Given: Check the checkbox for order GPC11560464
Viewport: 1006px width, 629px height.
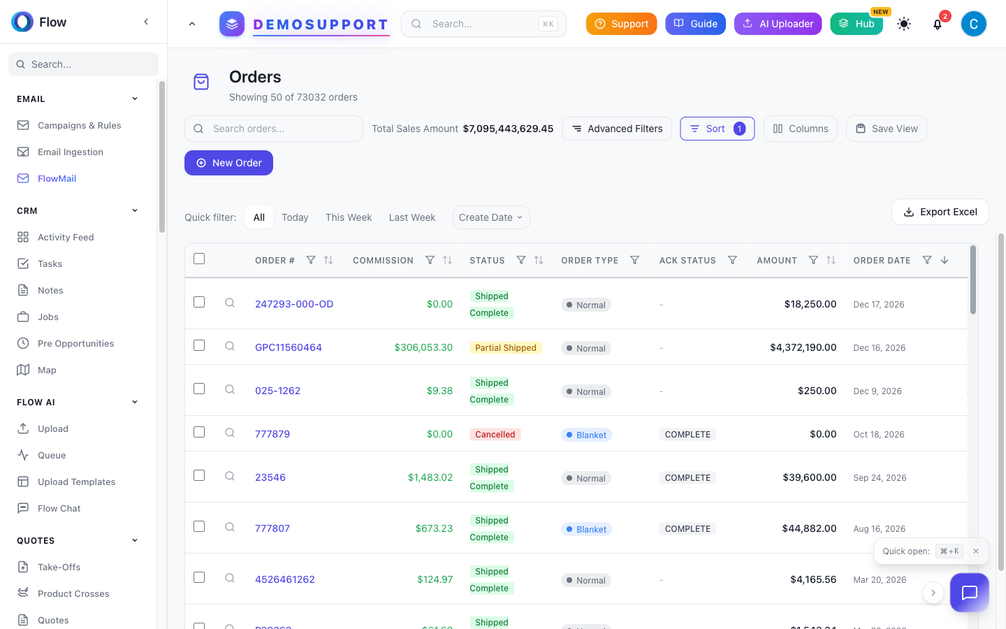Looking at the screenshot, I should pos(198,346).
